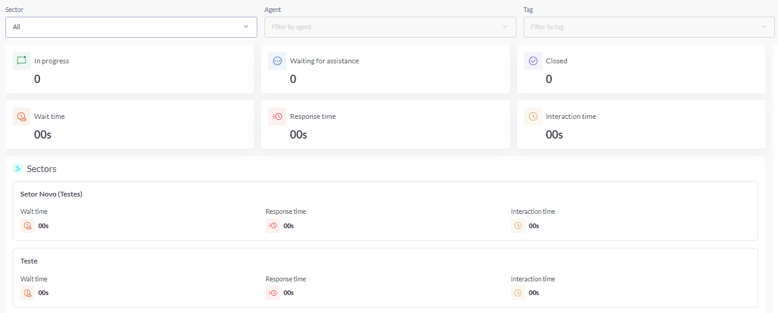Open the Filter by tag dropdown

pyautogui.click(x=649, y=27)
